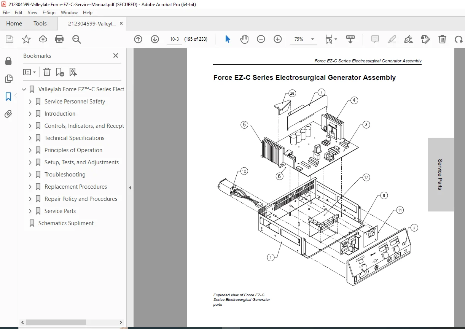Jump to Introduction bookmark
The height and width of the screenshot is (329, 465).
click(x=60, y=114)
